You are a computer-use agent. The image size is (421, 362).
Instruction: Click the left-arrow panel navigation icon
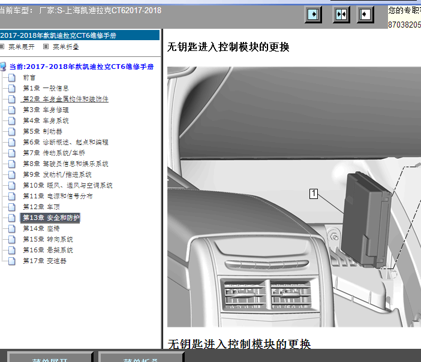(x=365, y=14)
